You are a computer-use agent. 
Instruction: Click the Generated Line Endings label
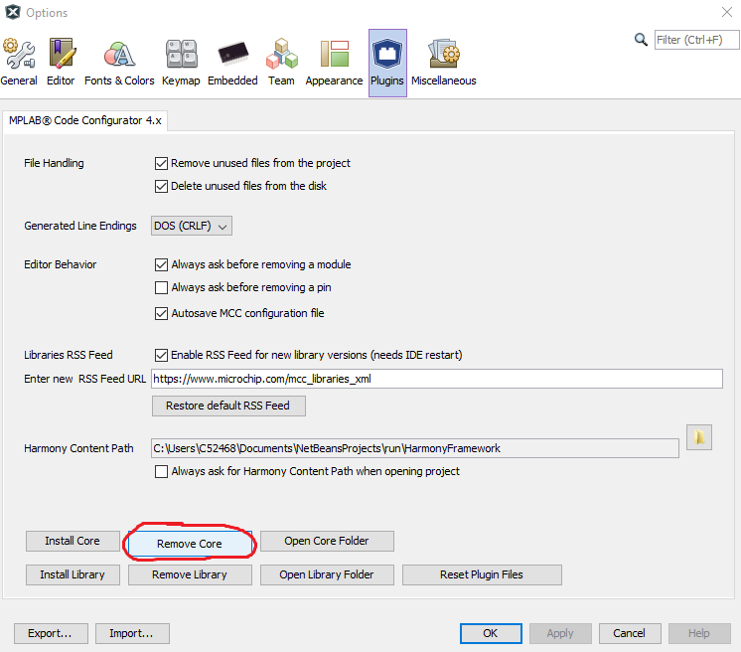point(80,226)
